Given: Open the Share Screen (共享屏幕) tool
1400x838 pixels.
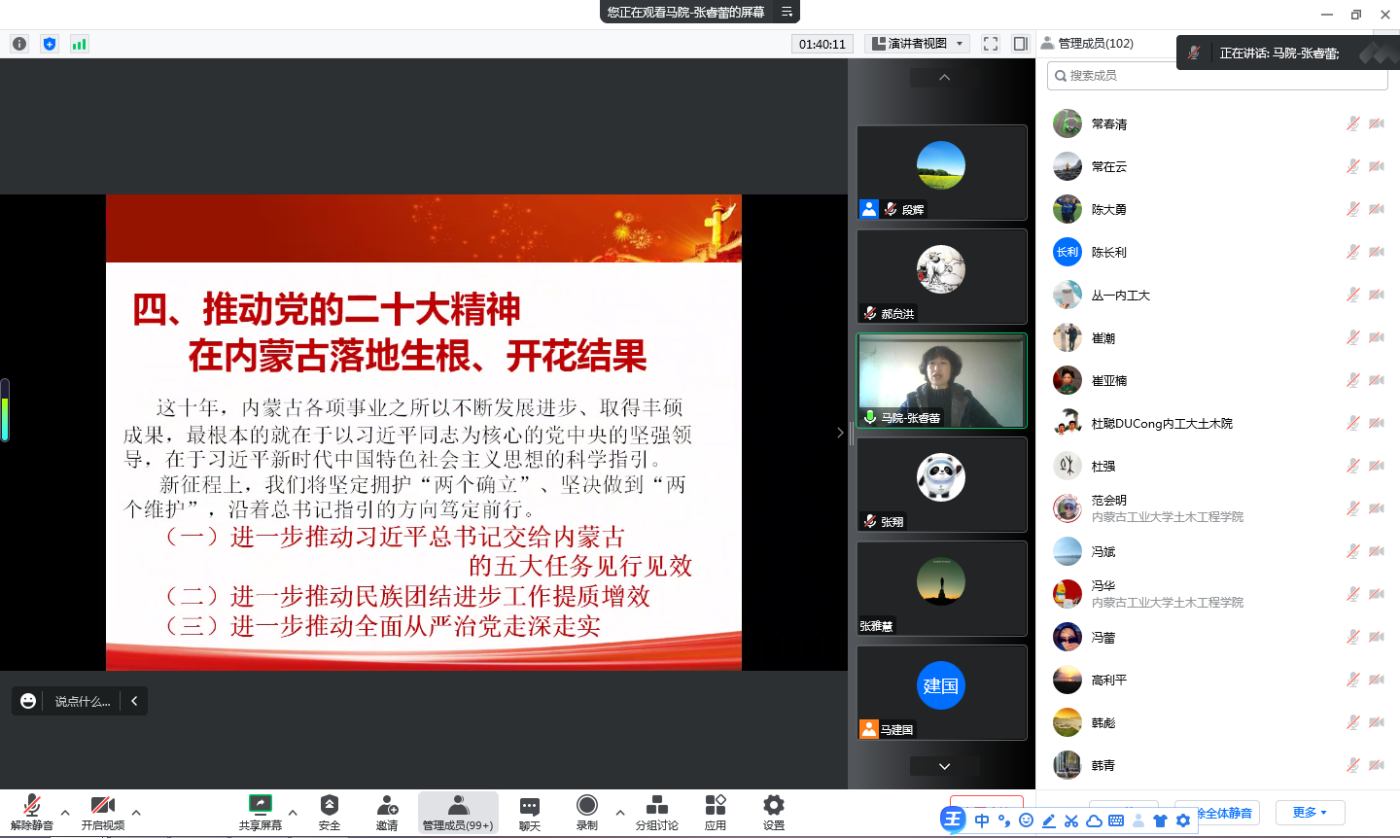Looking at the screenshot, I should point(260,811).
